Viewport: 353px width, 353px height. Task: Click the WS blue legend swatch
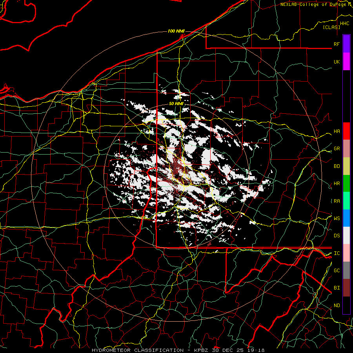346,218
